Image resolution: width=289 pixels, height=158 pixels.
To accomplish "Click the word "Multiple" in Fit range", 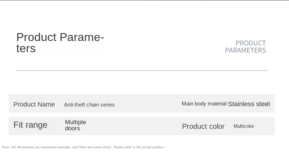I will (76, 122).
